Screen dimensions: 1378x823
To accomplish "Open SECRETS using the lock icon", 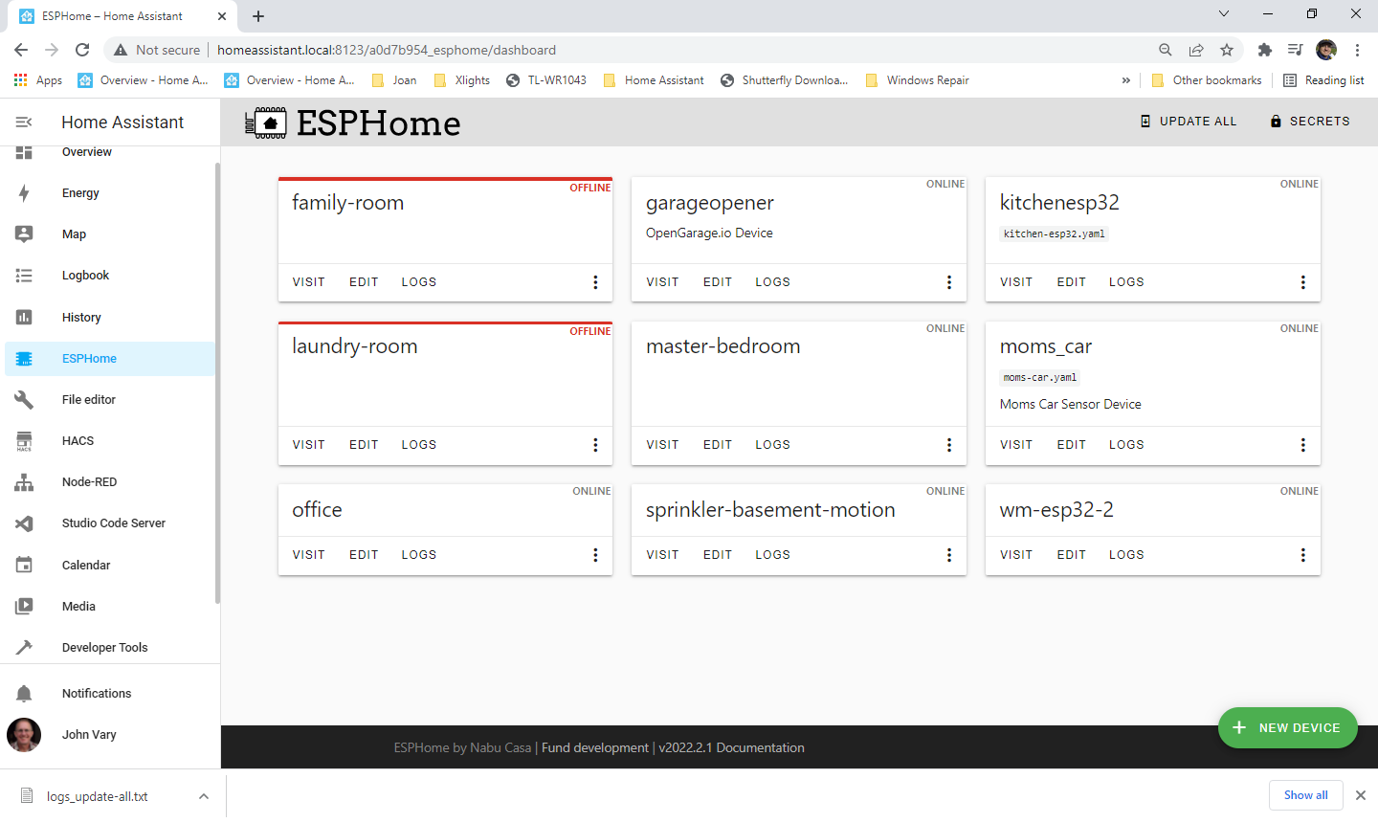I will pyautogui.click(x=1275, y=121).
